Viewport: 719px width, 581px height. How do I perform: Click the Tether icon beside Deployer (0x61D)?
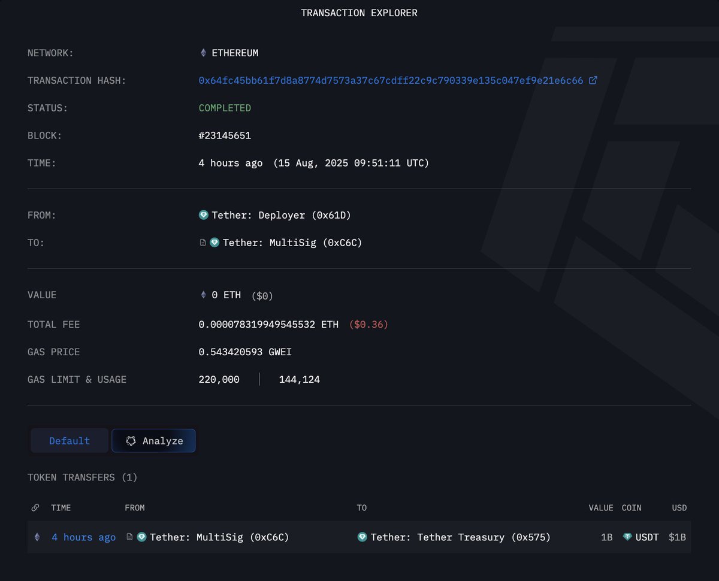[203, 215]
